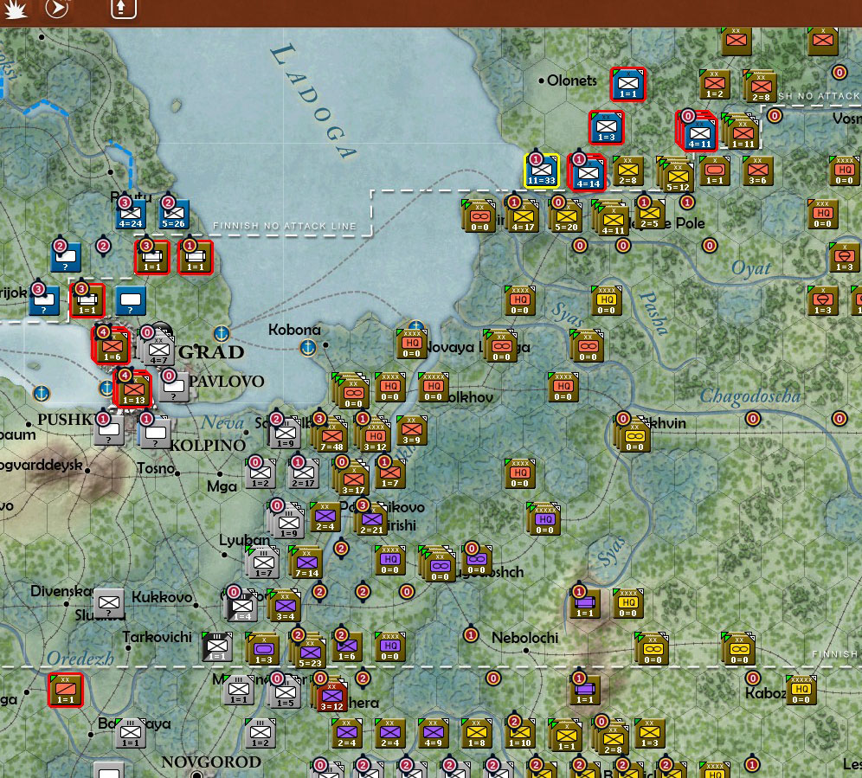Screen dimensions: 862x778
Task: Click the Nebolochi town label
Action: 524,638
